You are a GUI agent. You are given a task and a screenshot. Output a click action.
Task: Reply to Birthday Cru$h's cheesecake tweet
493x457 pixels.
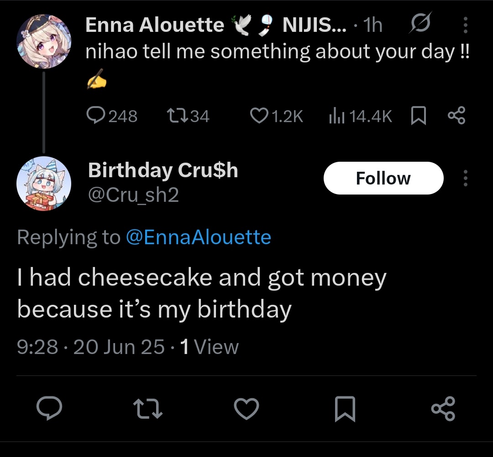pos(49,408)
